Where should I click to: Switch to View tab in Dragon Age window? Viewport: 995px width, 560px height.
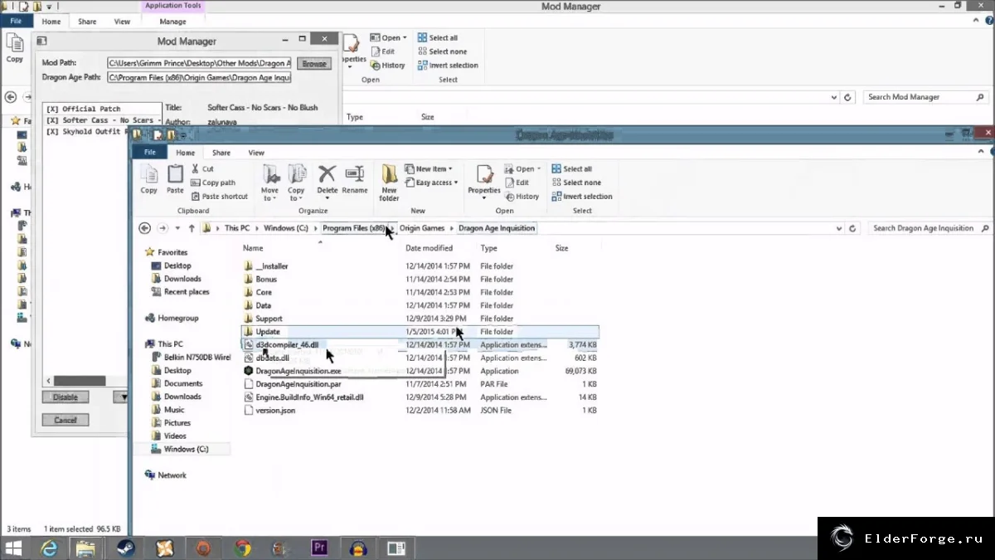point(256,153)
